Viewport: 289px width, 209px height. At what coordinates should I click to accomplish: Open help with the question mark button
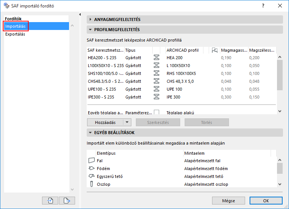pyautogui.click(x=263, y=6)
